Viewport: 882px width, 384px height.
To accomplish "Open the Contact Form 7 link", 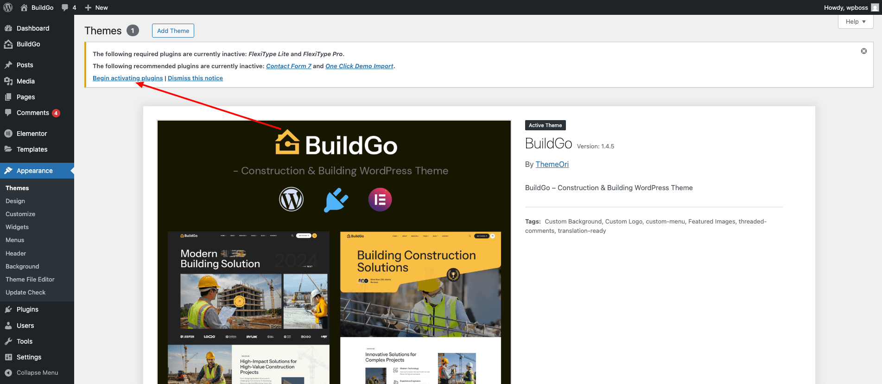I will pyautogui.click(x=289, y=66).
